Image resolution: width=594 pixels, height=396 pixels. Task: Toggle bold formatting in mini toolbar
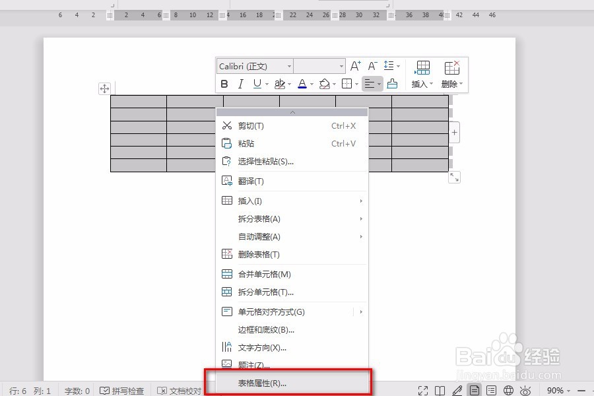tap(224, 84)
